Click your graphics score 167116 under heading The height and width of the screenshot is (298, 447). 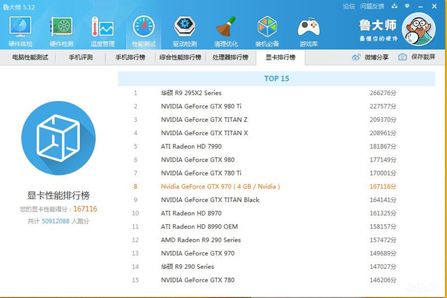85,209
